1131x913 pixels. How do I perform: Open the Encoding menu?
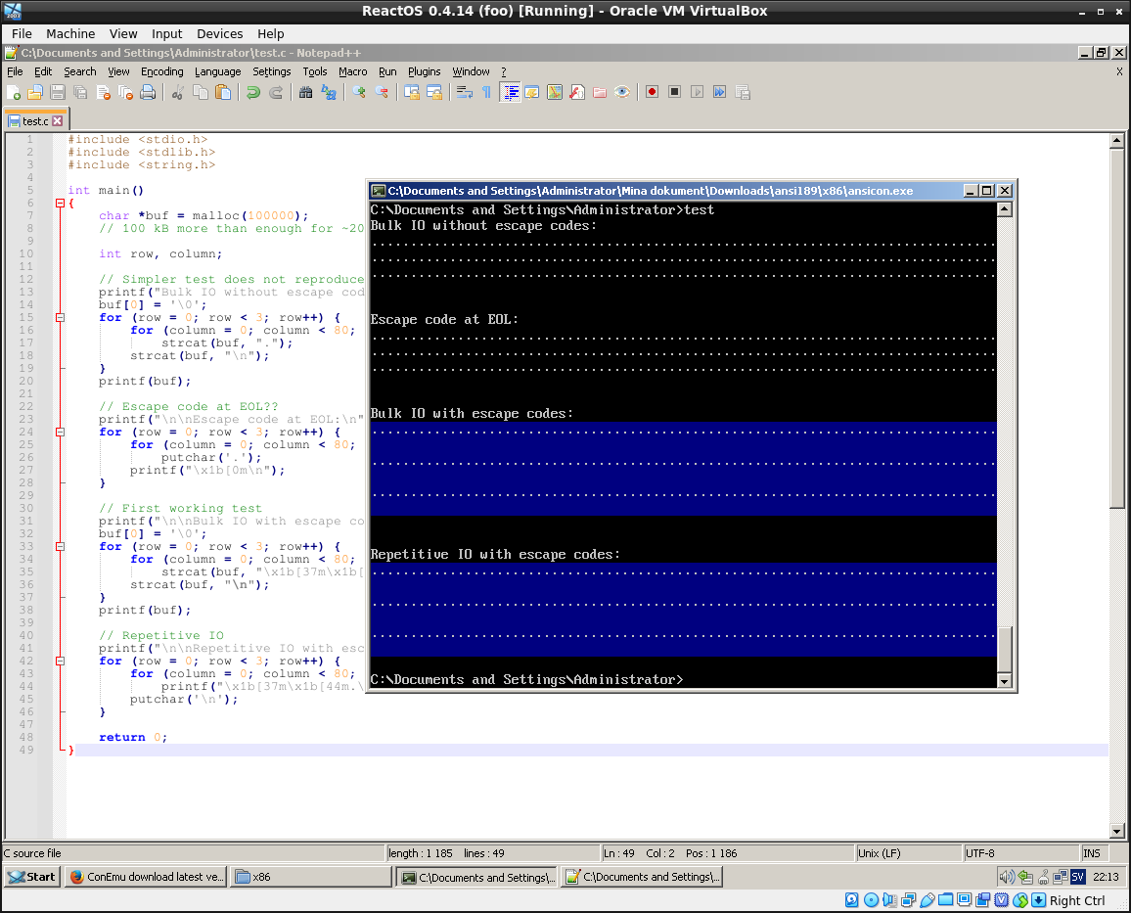pyautogui.click(x=161, y=71)
